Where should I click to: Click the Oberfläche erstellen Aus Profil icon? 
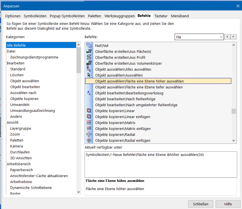tap(89, 57)
